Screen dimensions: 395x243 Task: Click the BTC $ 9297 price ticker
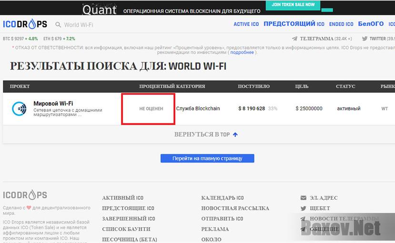[x=20, y=39]
